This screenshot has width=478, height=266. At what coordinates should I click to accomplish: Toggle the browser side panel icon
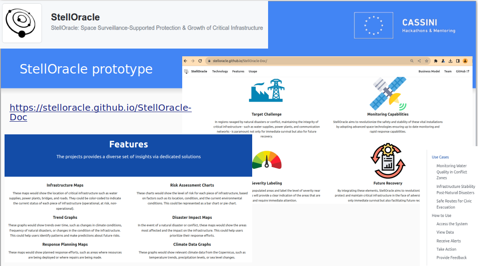coord(458,61)
